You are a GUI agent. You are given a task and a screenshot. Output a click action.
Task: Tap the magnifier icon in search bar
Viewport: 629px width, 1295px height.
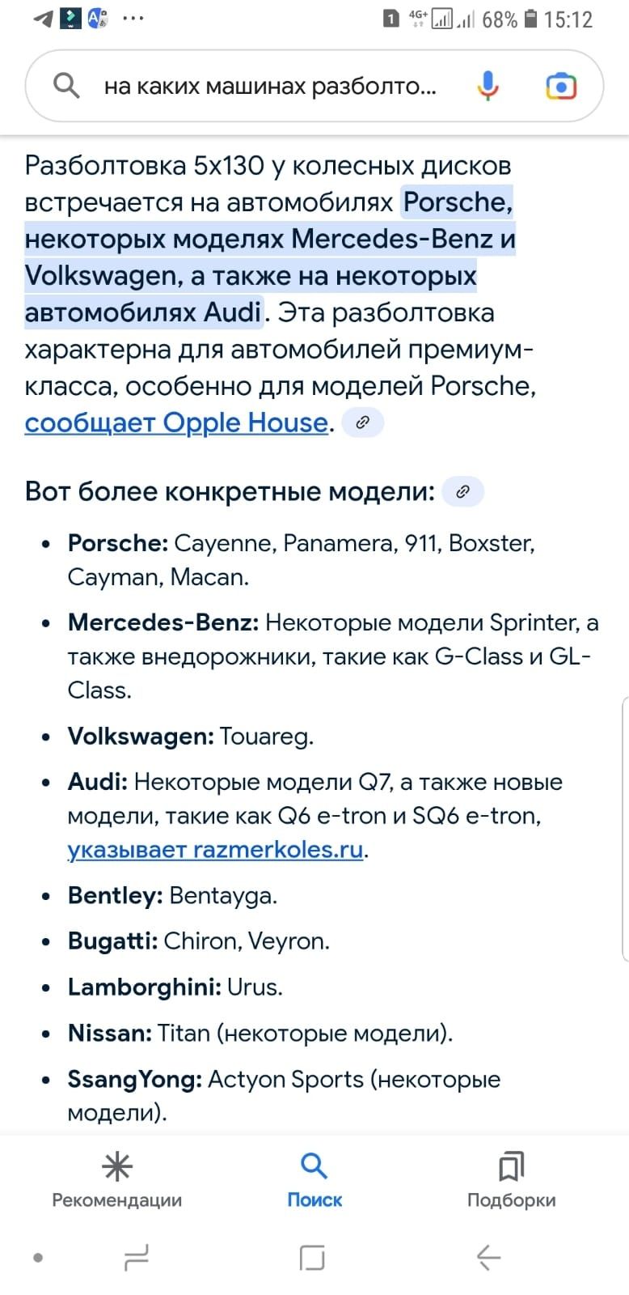(x=66, y=85)
